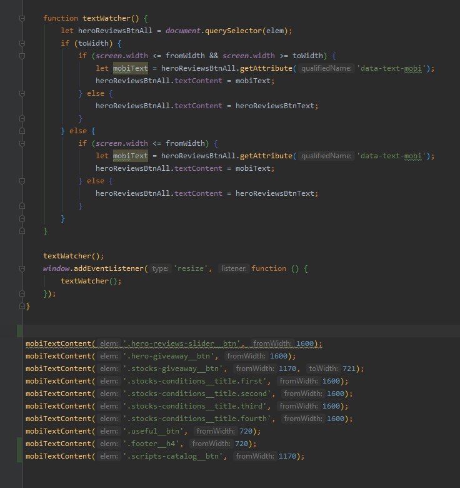Click '.stocks-conditions__title.fourth' selector string
The width and height of the screenshot is (460, 488).
(x=197, y=419)
